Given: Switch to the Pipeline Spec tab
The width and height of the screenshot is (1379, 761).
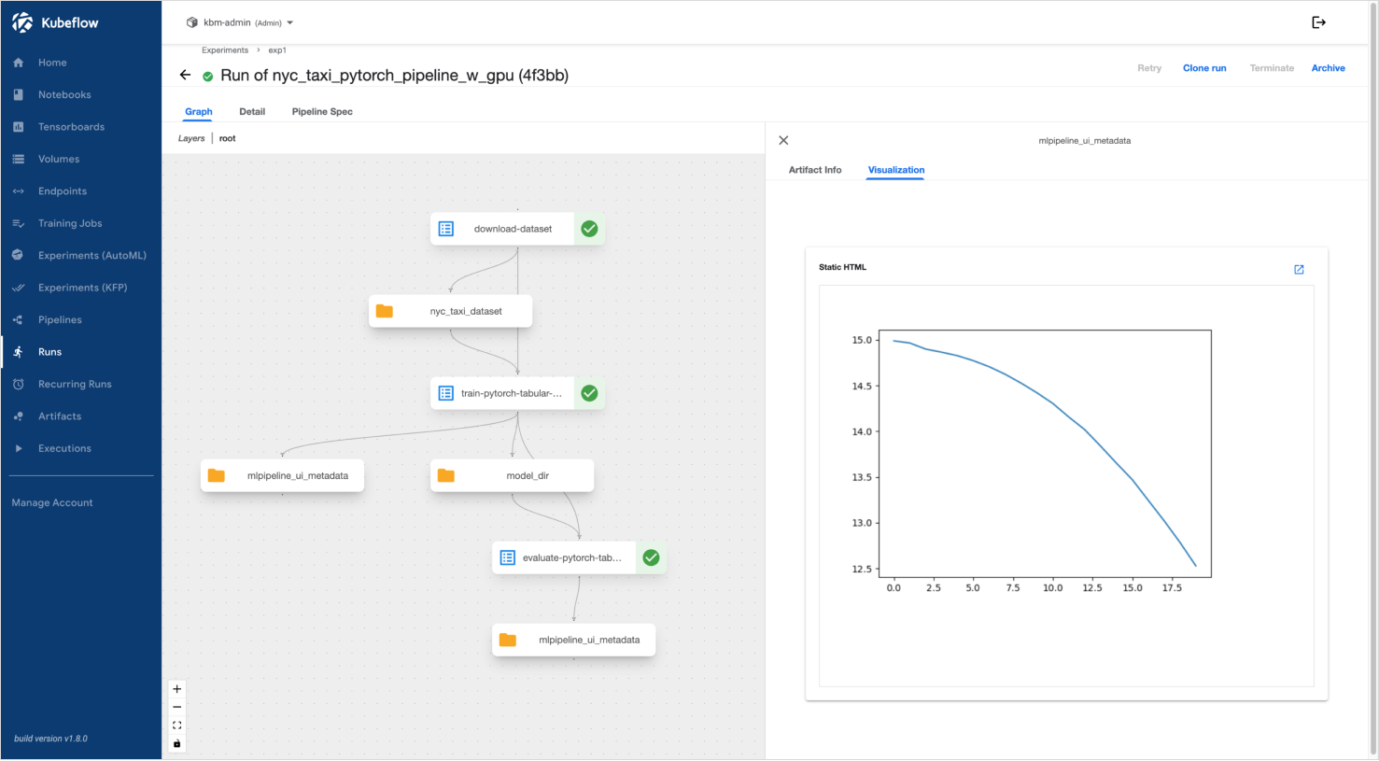Looking at the screenshot, I should pos(322,111).
